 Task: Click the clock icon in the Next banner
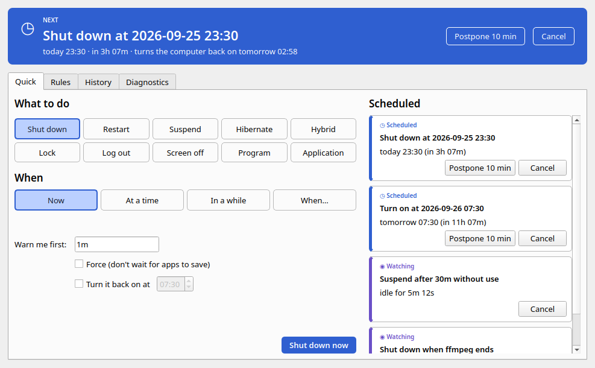point(27,29)
